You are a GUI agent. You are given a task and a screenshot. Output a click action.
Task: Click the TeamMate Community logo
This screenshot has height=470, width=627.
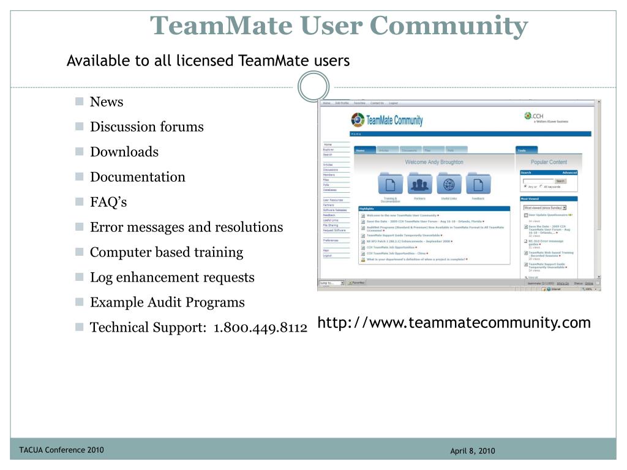pyautogui.click(x=387, y=120)
